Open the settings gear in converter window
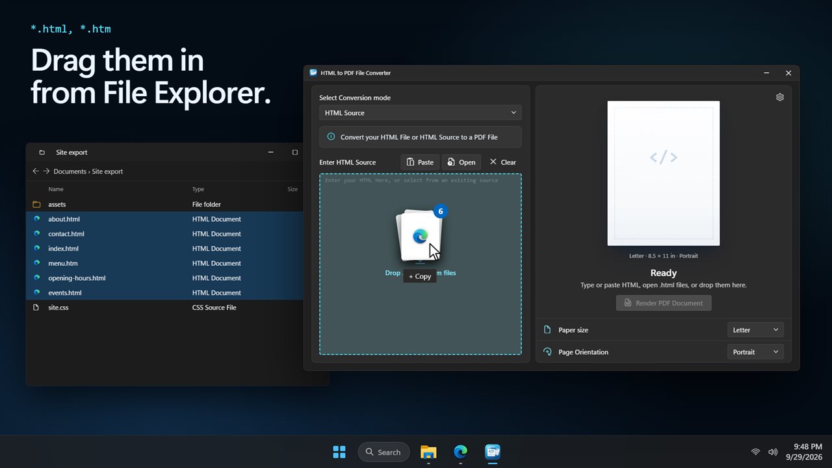 tap(780, 97)
